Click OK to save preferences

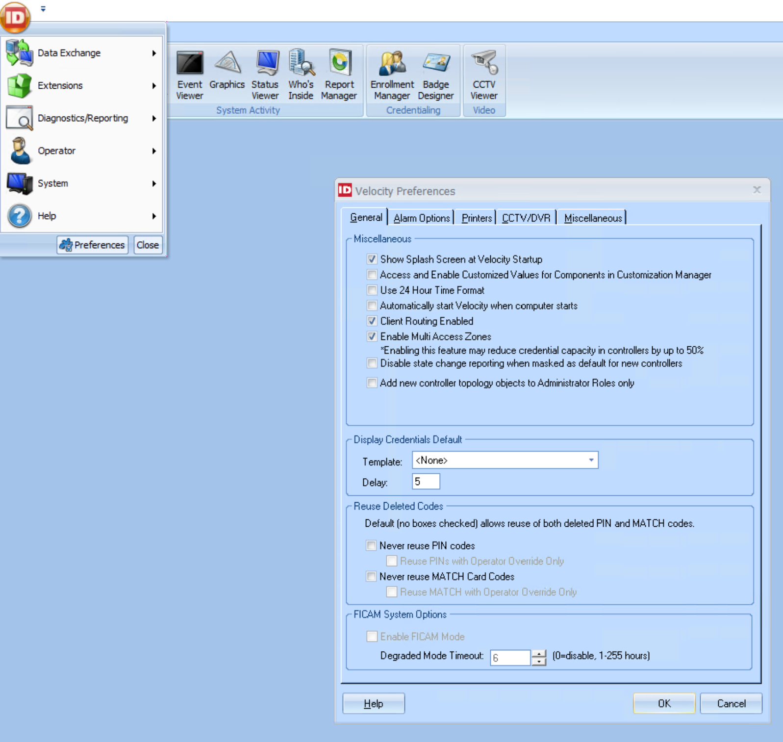pos(664,703)
